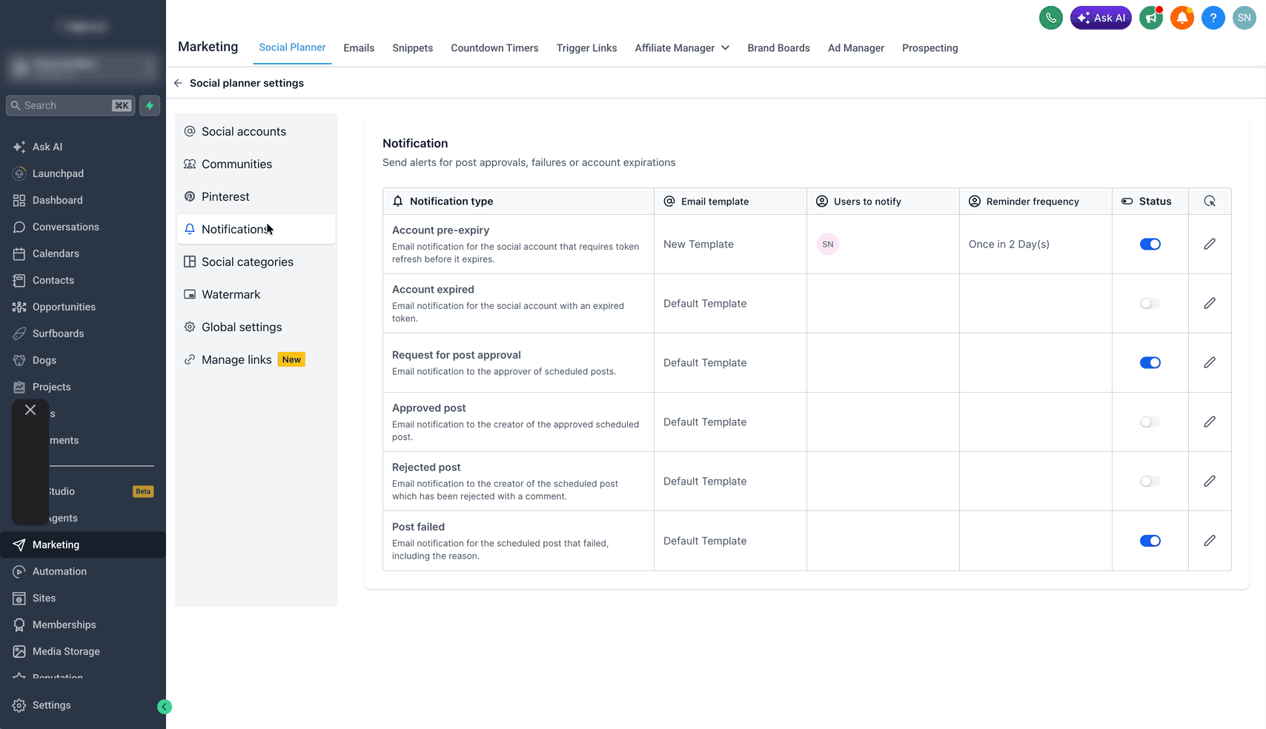This screenshot has height=729, width=1266.
Task: Click the blue help question mark icon
Action: 1213,18
